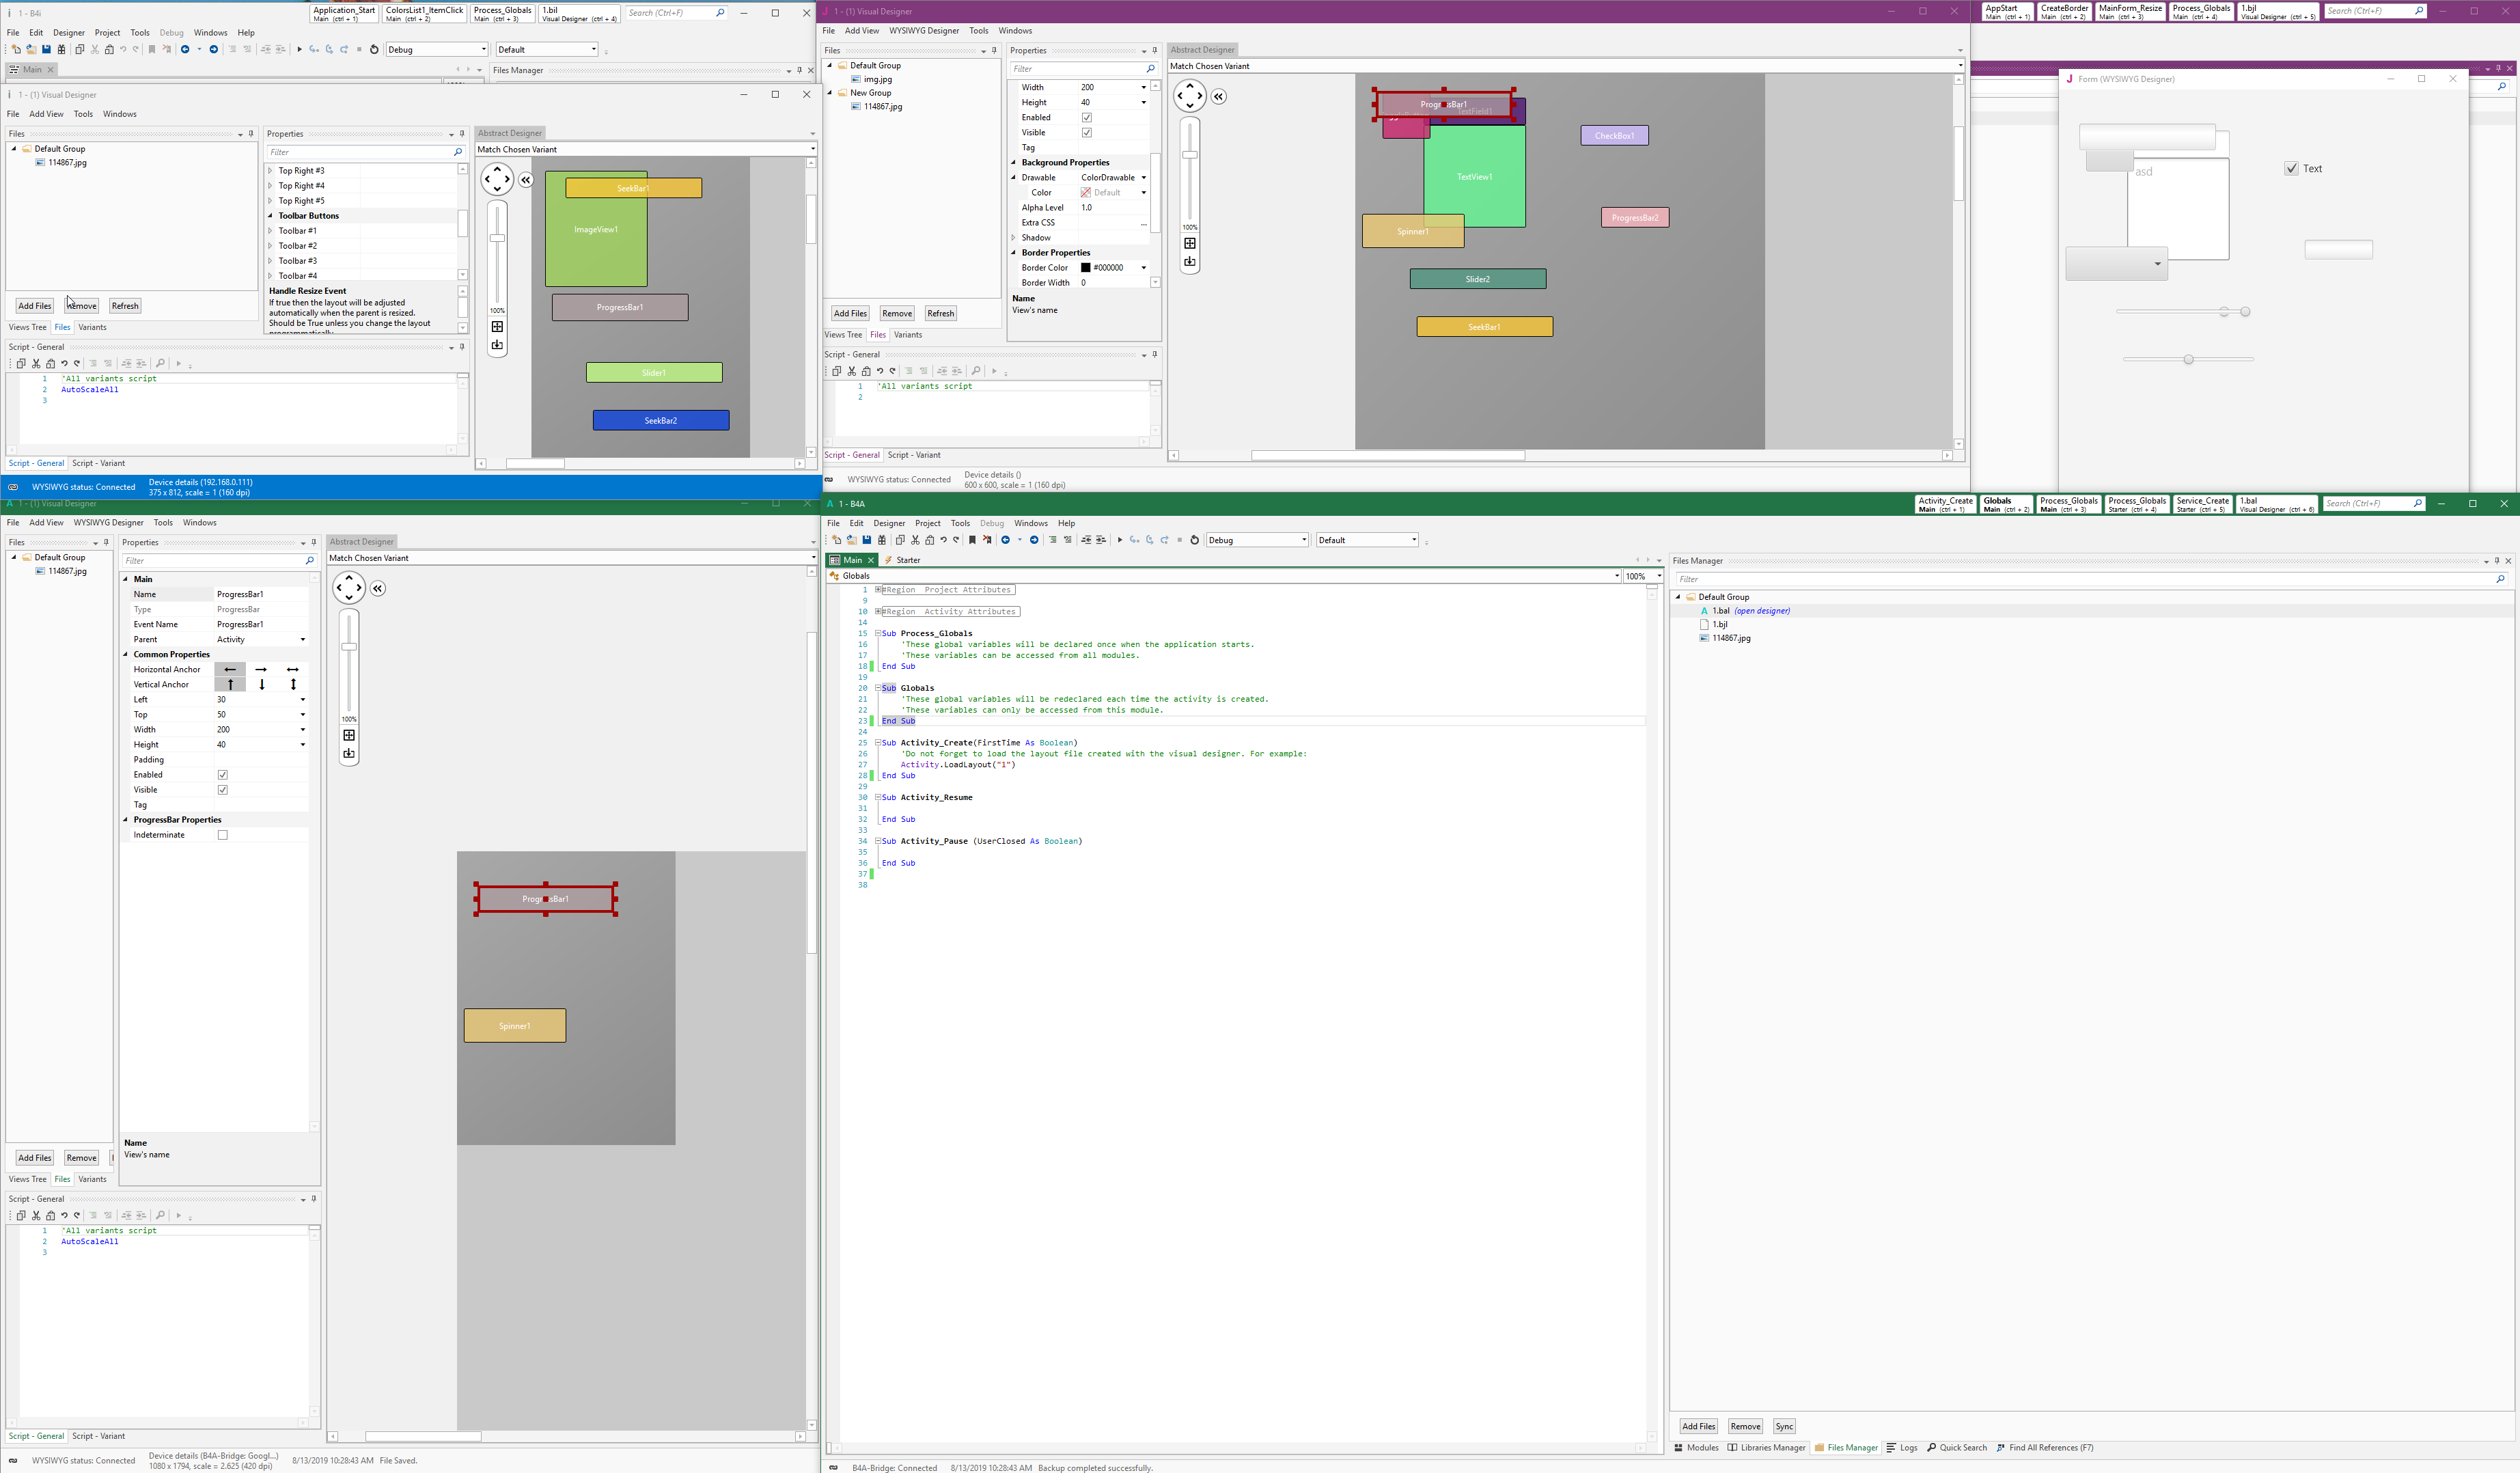Click the Refresh button in the Files panel
2520x1473 pixels.
[x=125, y=305]
